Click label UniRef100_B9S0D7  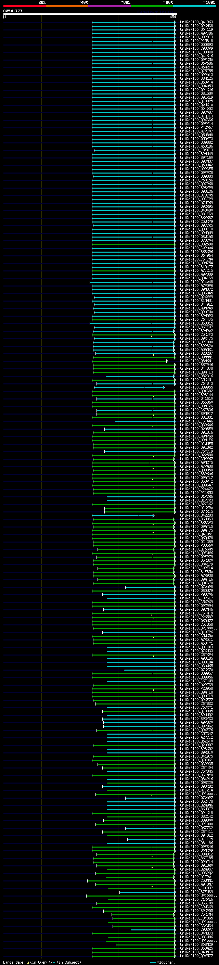[x=196, y=112]
